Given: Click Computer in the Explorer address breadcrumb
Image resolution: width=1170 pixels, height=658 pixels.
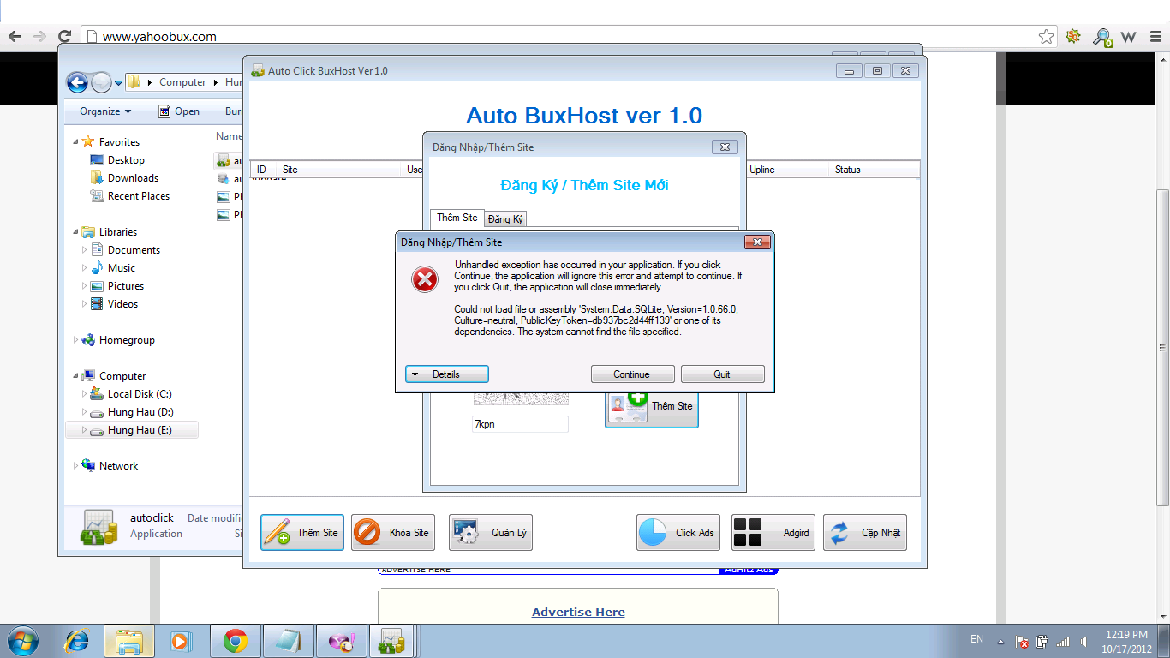Looking at the screenshot, I should [182, 82].
